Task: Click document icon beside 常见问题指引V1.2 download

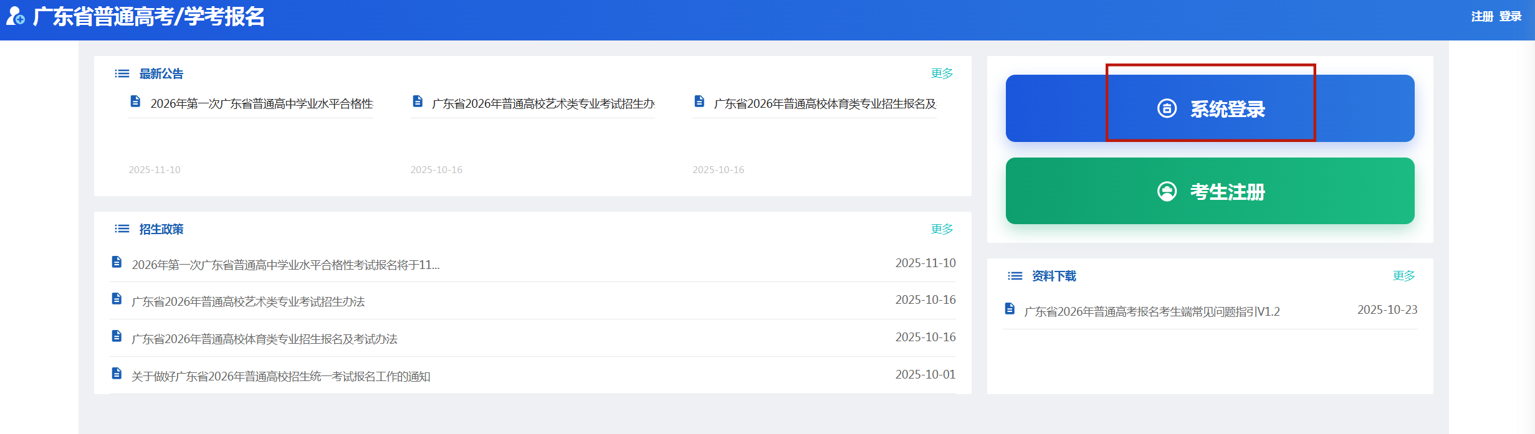Action: (x=1010, y=309)
